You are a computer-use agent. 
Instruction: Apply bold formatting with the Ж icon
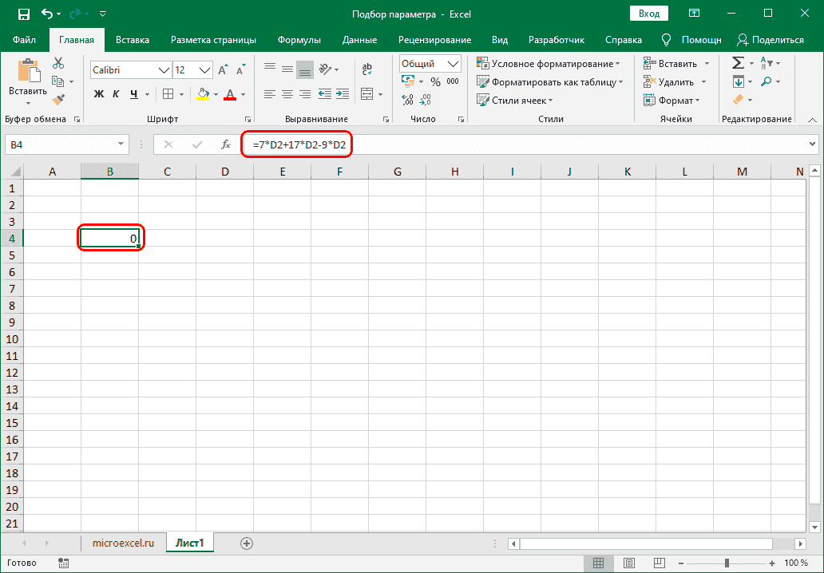99,93
